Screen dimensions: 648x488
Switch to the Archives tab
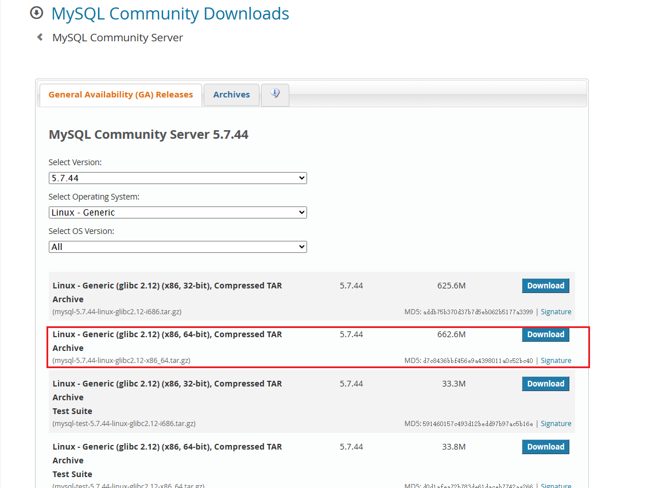(231, 95)
